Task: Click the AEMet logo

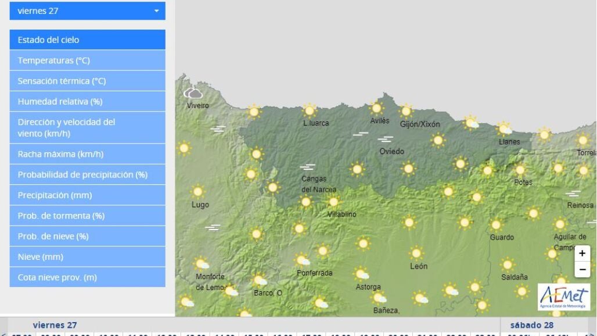Action: click(563, 296)
